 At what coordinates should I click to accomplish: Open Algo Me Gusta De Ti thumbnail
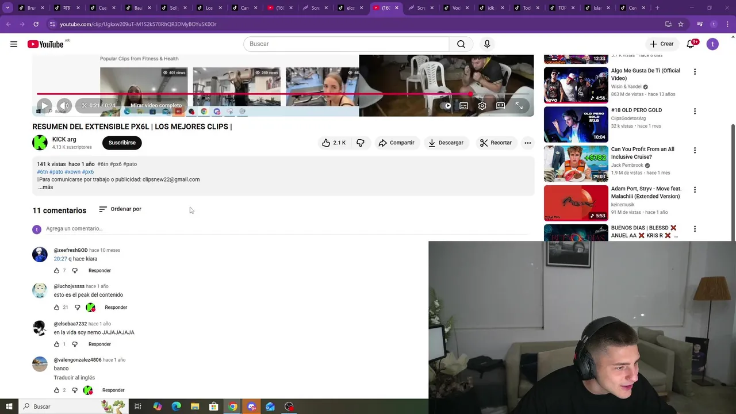(x=576, y=85)
